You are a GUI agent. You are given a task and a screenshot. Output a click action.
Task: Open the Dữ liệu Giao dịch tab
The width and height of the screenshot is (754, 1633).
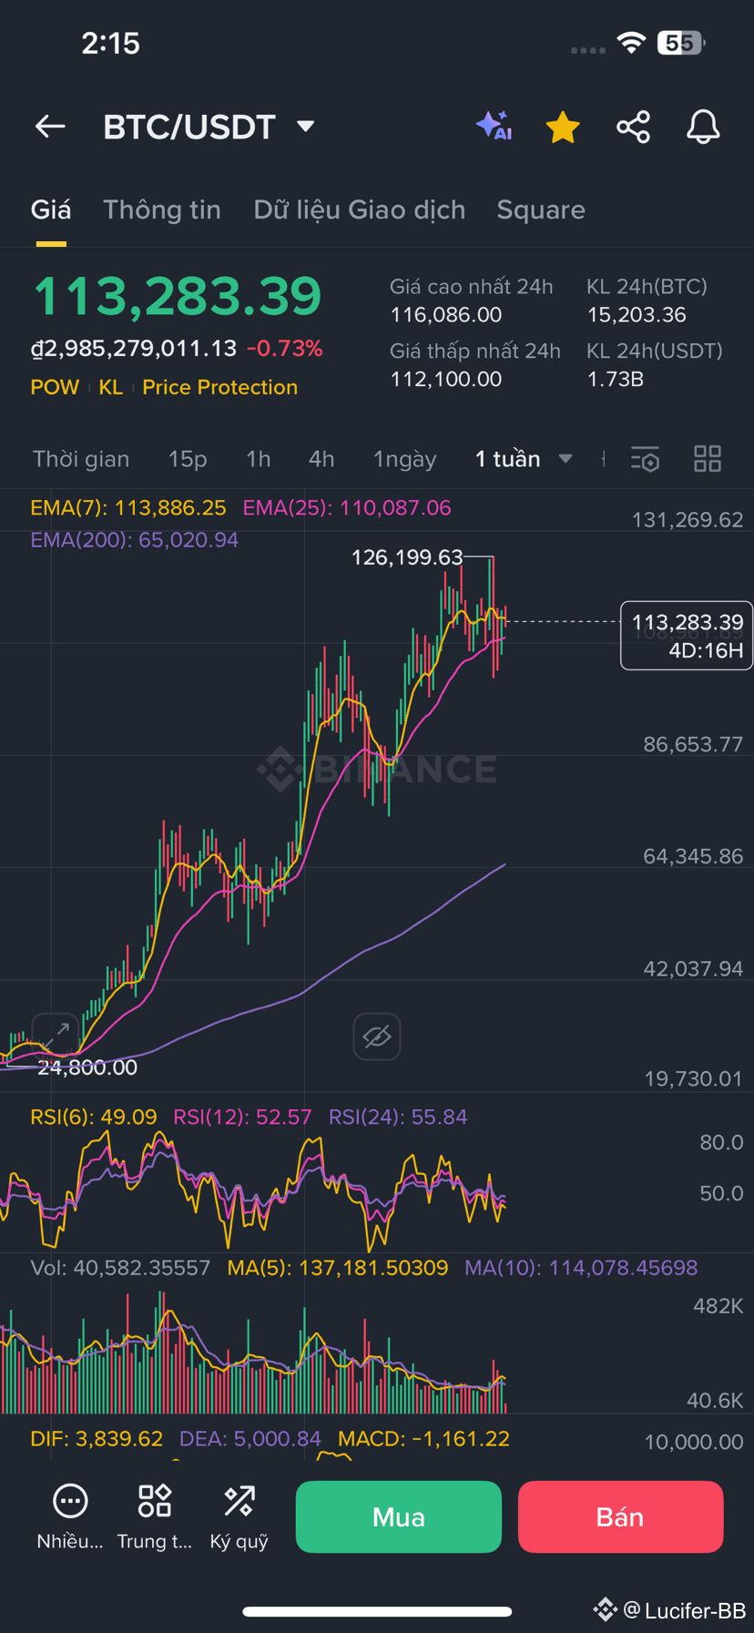[360, 209]
